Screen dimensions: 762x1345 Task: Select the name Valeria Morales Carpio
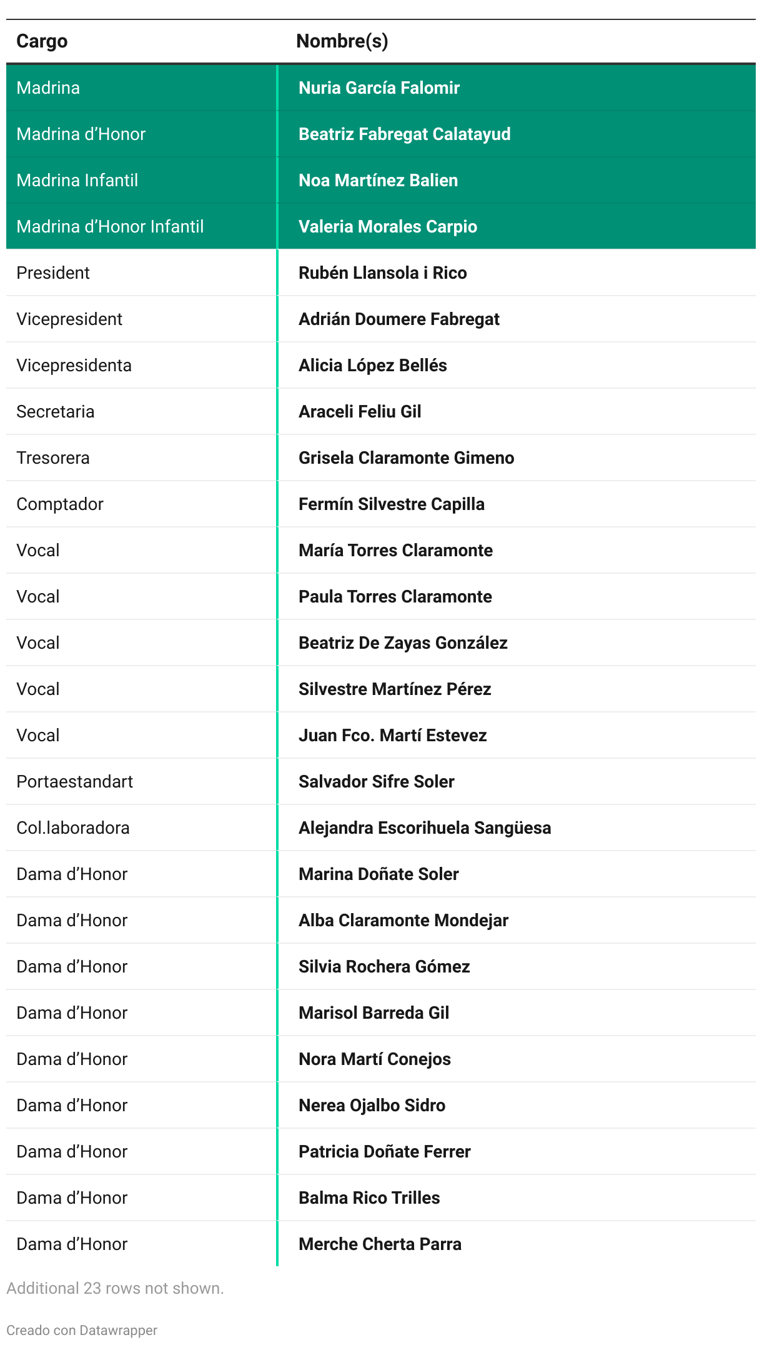387,227
